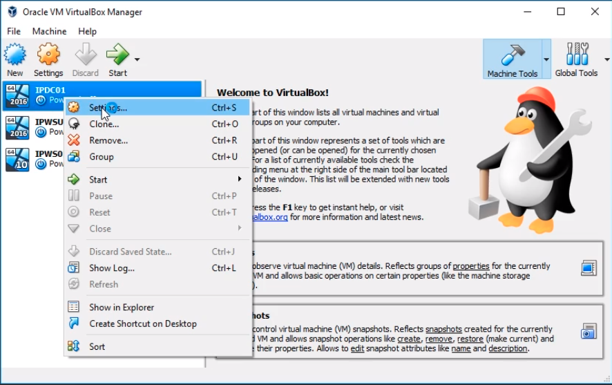Click the 'create' link in Snapshots text
612x385 pixels.
(409, 339)
